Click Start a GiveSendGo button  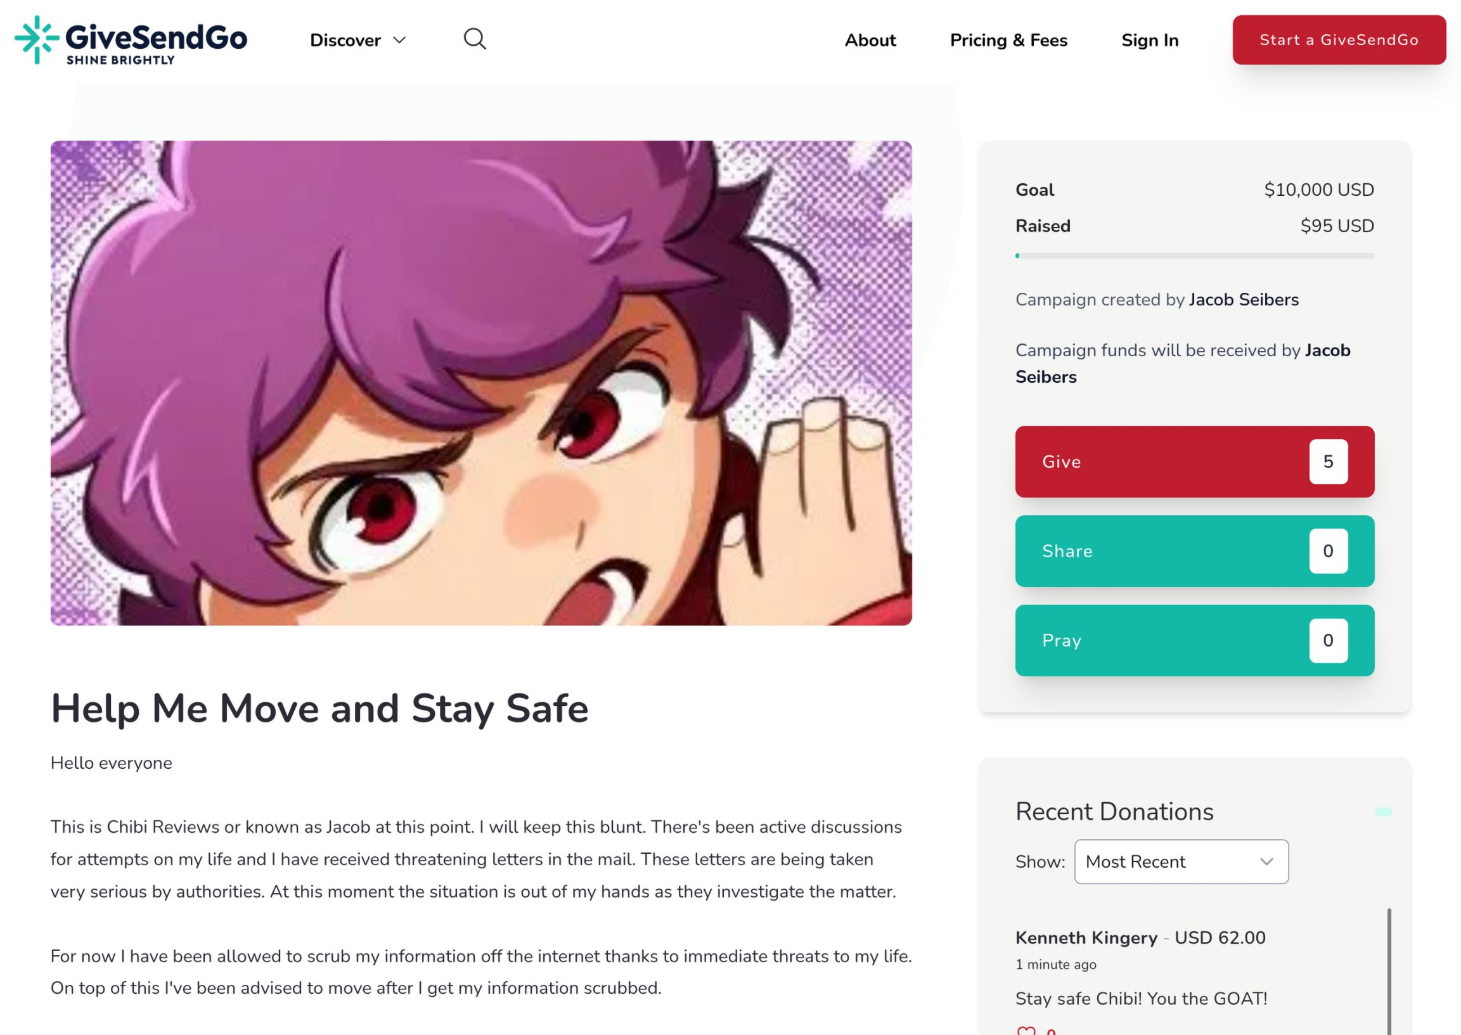[x=1339, y=39]
